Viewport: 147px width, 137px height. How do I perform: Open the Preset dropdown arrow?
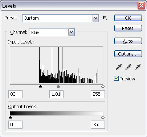click(x=95, y=18)
